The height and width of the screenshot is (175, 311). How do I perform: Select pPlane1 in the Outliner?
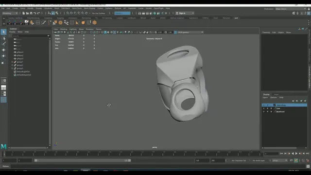click(20, 52)
